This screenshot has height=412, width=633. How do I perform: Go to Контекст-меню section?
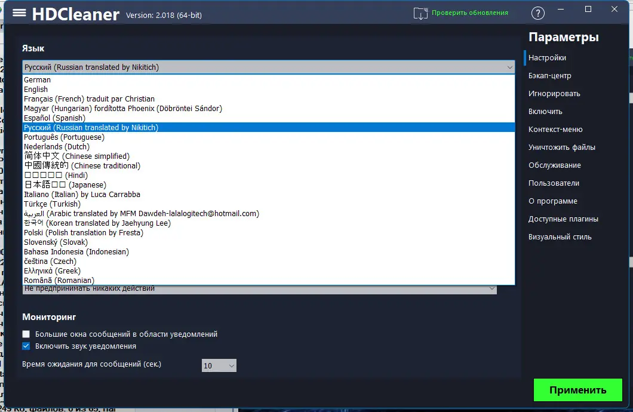pos(555,130)
